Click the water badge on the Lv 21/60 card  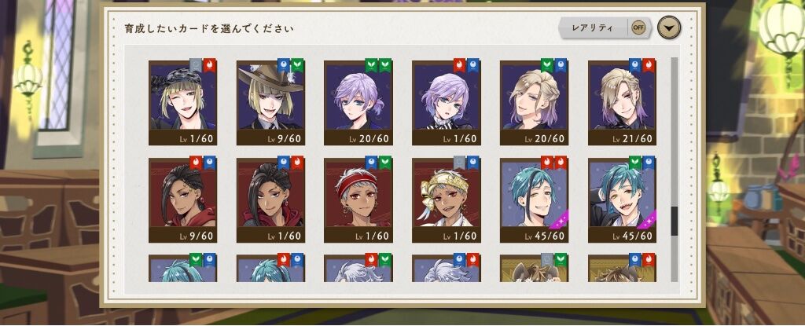[x=635, y=65]
